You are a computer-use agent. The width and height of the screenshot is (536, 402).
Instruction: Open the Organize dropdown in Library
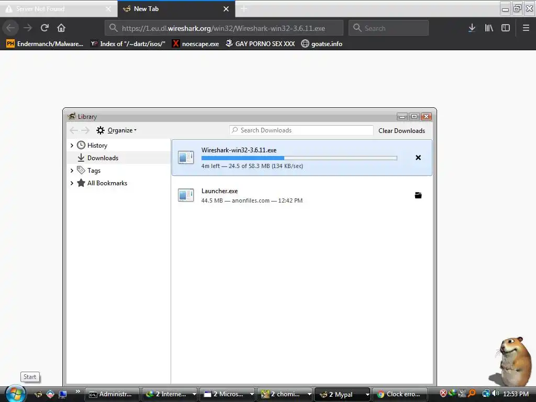pyautogui.click(x=117, y=130)
